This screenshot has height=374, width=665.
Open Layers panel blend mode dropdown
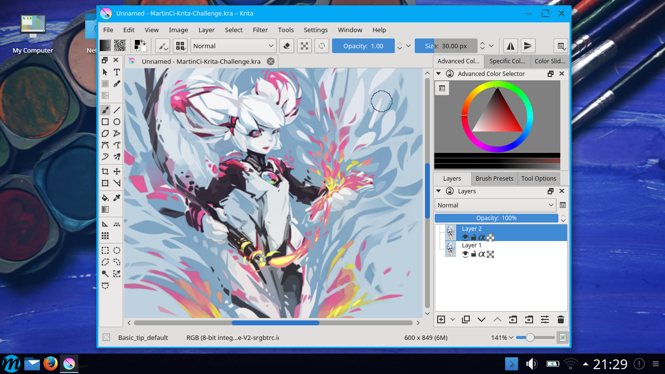pos(496,206)
